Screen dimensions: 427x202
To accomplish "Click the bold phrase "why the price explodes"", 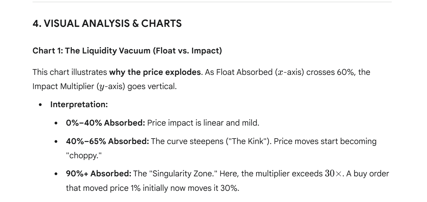I will [155, 72].
